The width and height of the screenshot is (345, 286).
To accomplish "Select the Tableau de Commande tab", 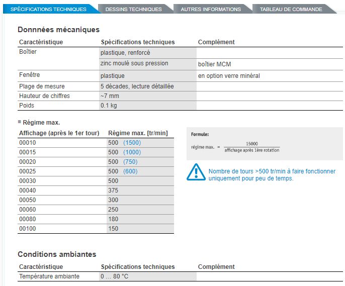I will point(291,9).
